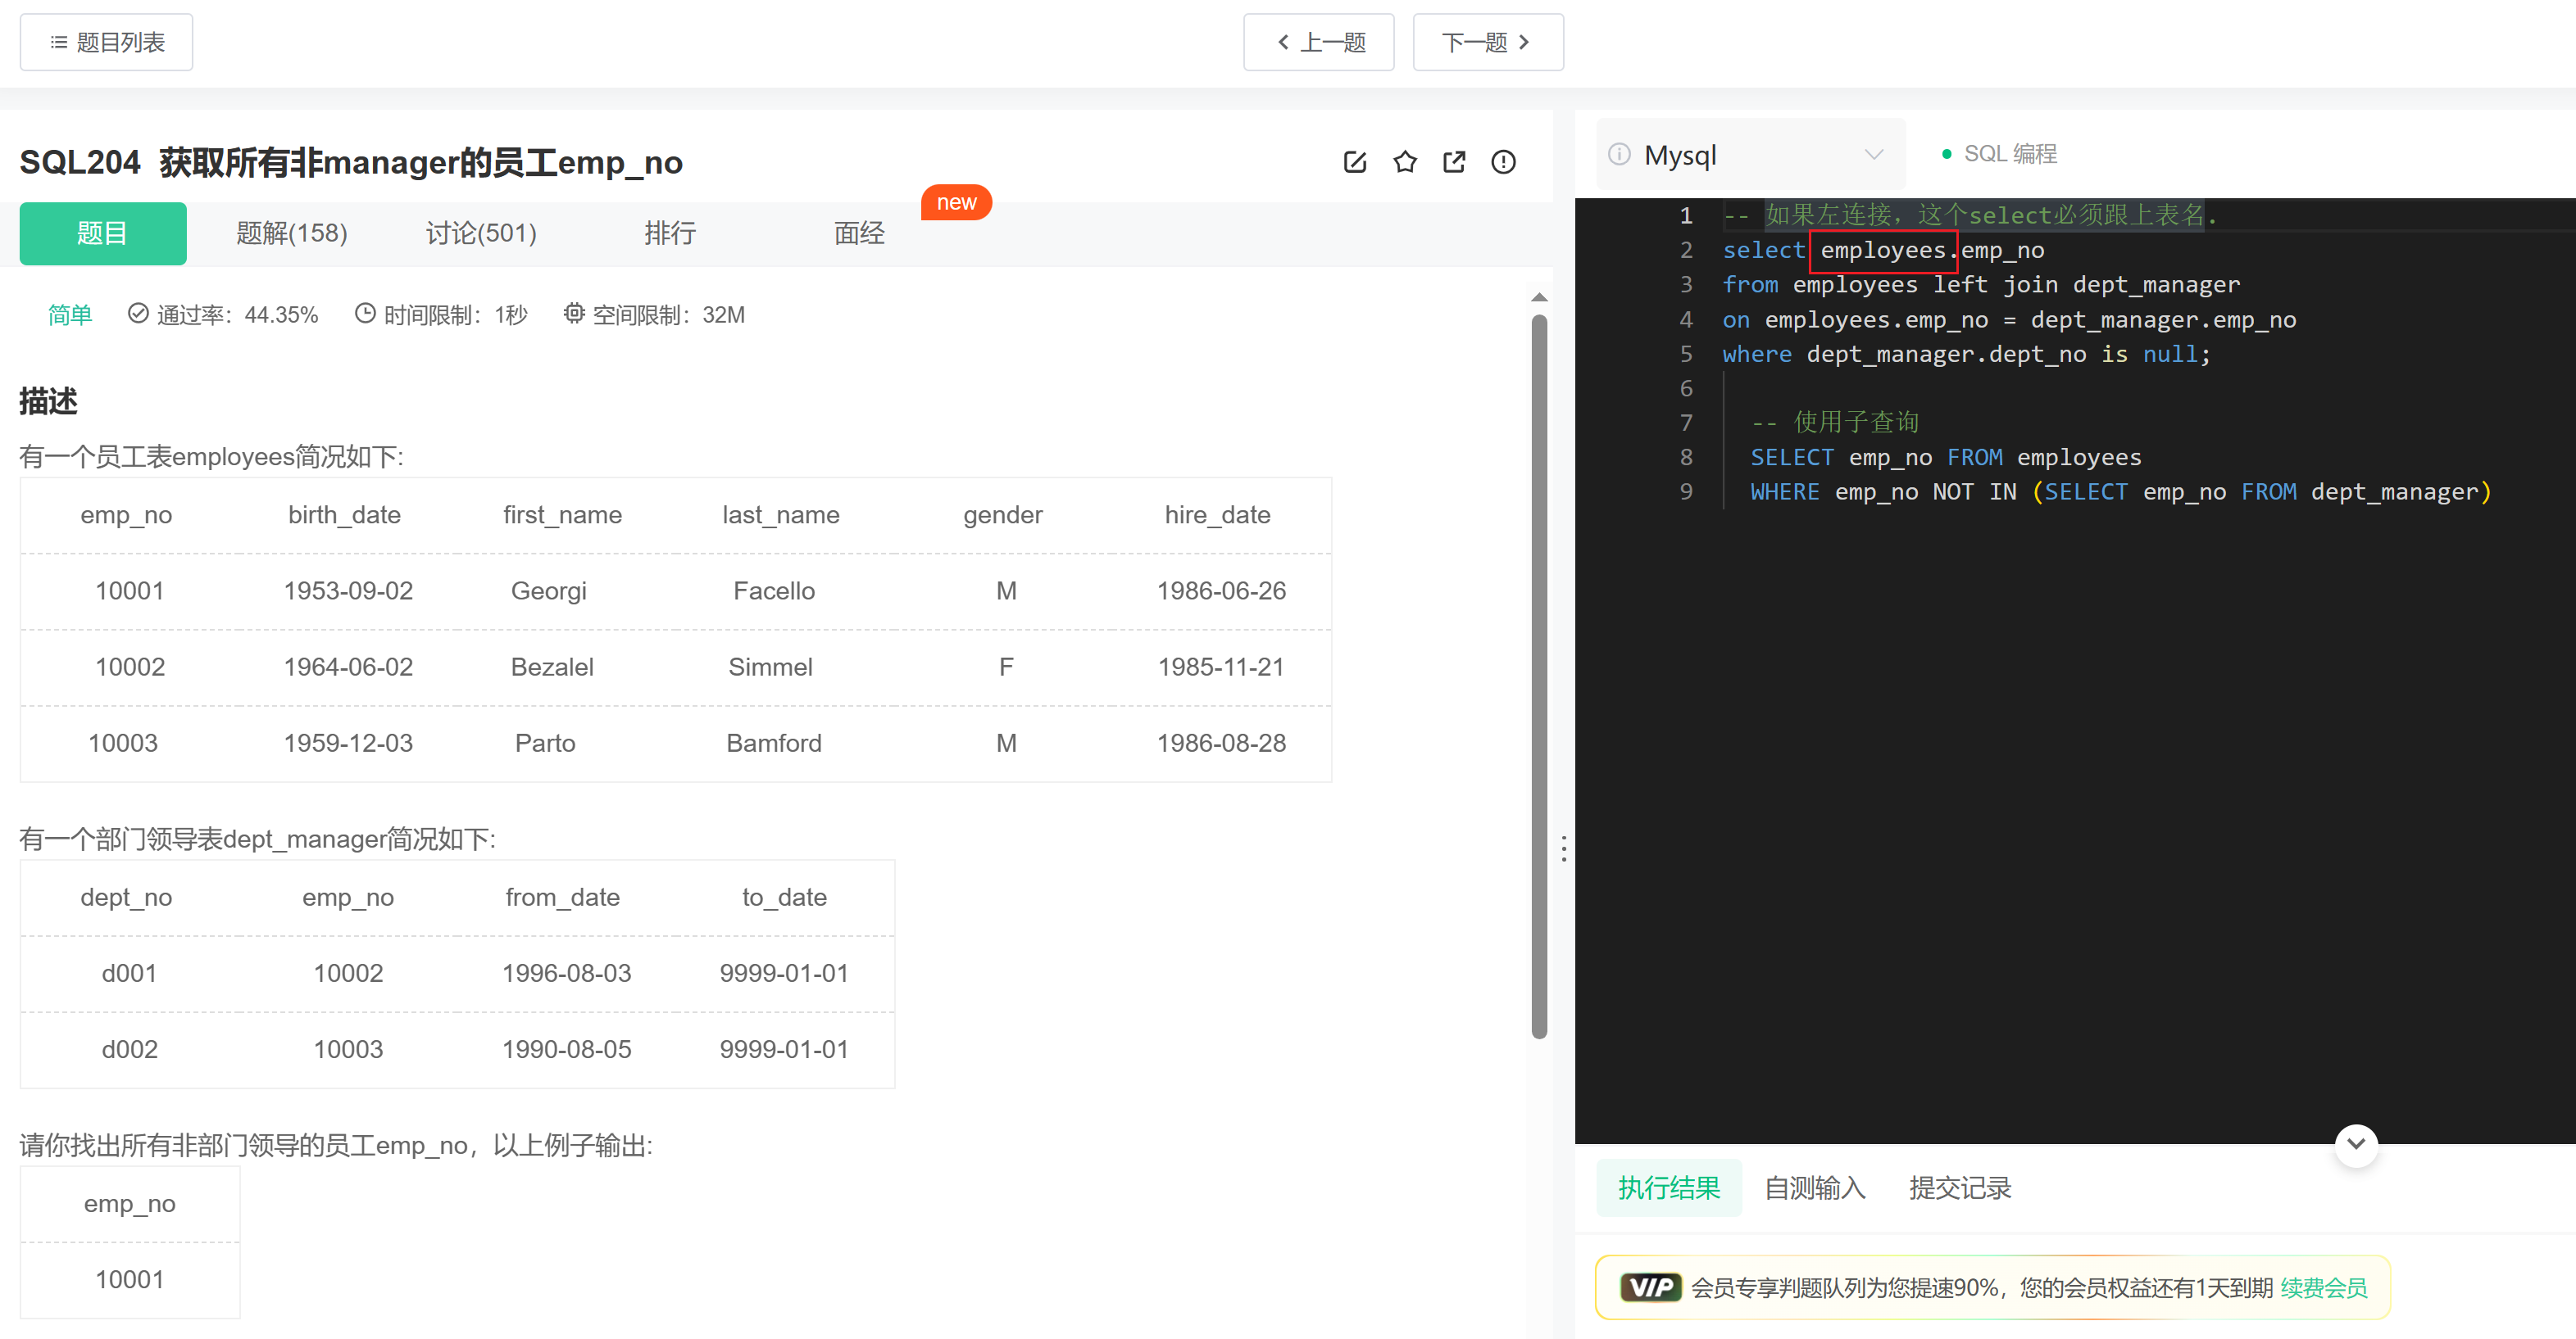Screen dimensions: 2576x1339
Task: Click the 简单 difficulty label
Action: 70,314
